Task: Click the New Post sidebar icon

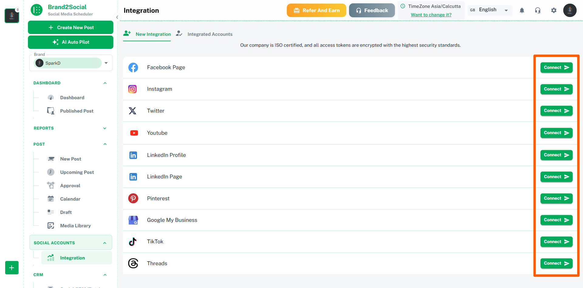Action: coord(51,159)
